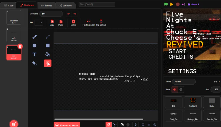
Task: Click the orange pause/play arrow
Action: tap(172, 4)
